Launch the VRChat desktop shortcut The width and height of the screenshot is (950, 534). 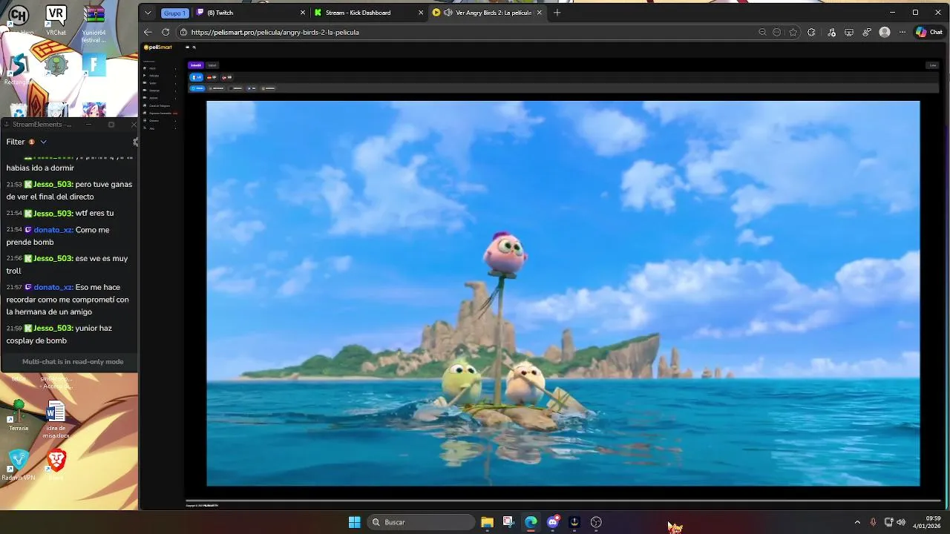(56, 19)
